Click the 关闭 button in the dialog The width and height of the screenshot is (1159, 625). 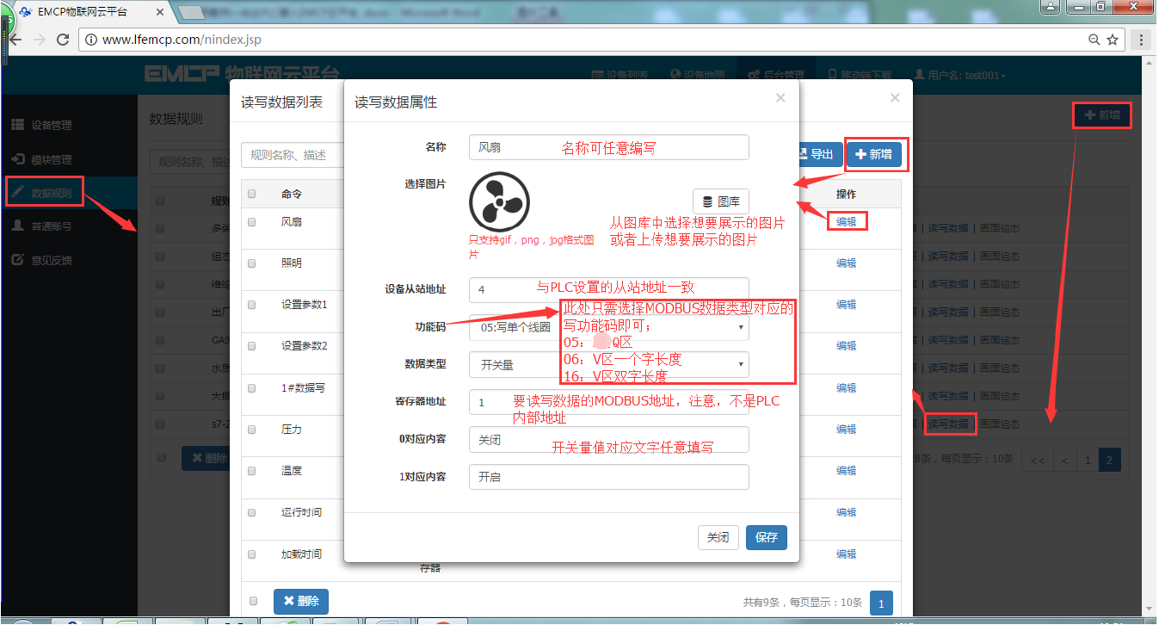point(718,537)
